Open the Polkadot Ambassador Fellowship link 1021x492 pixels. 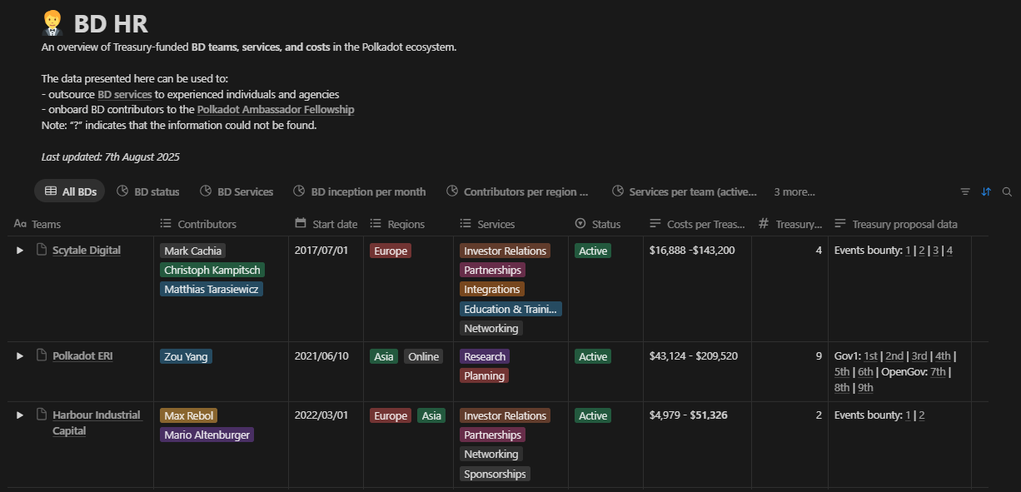(276, 110)
